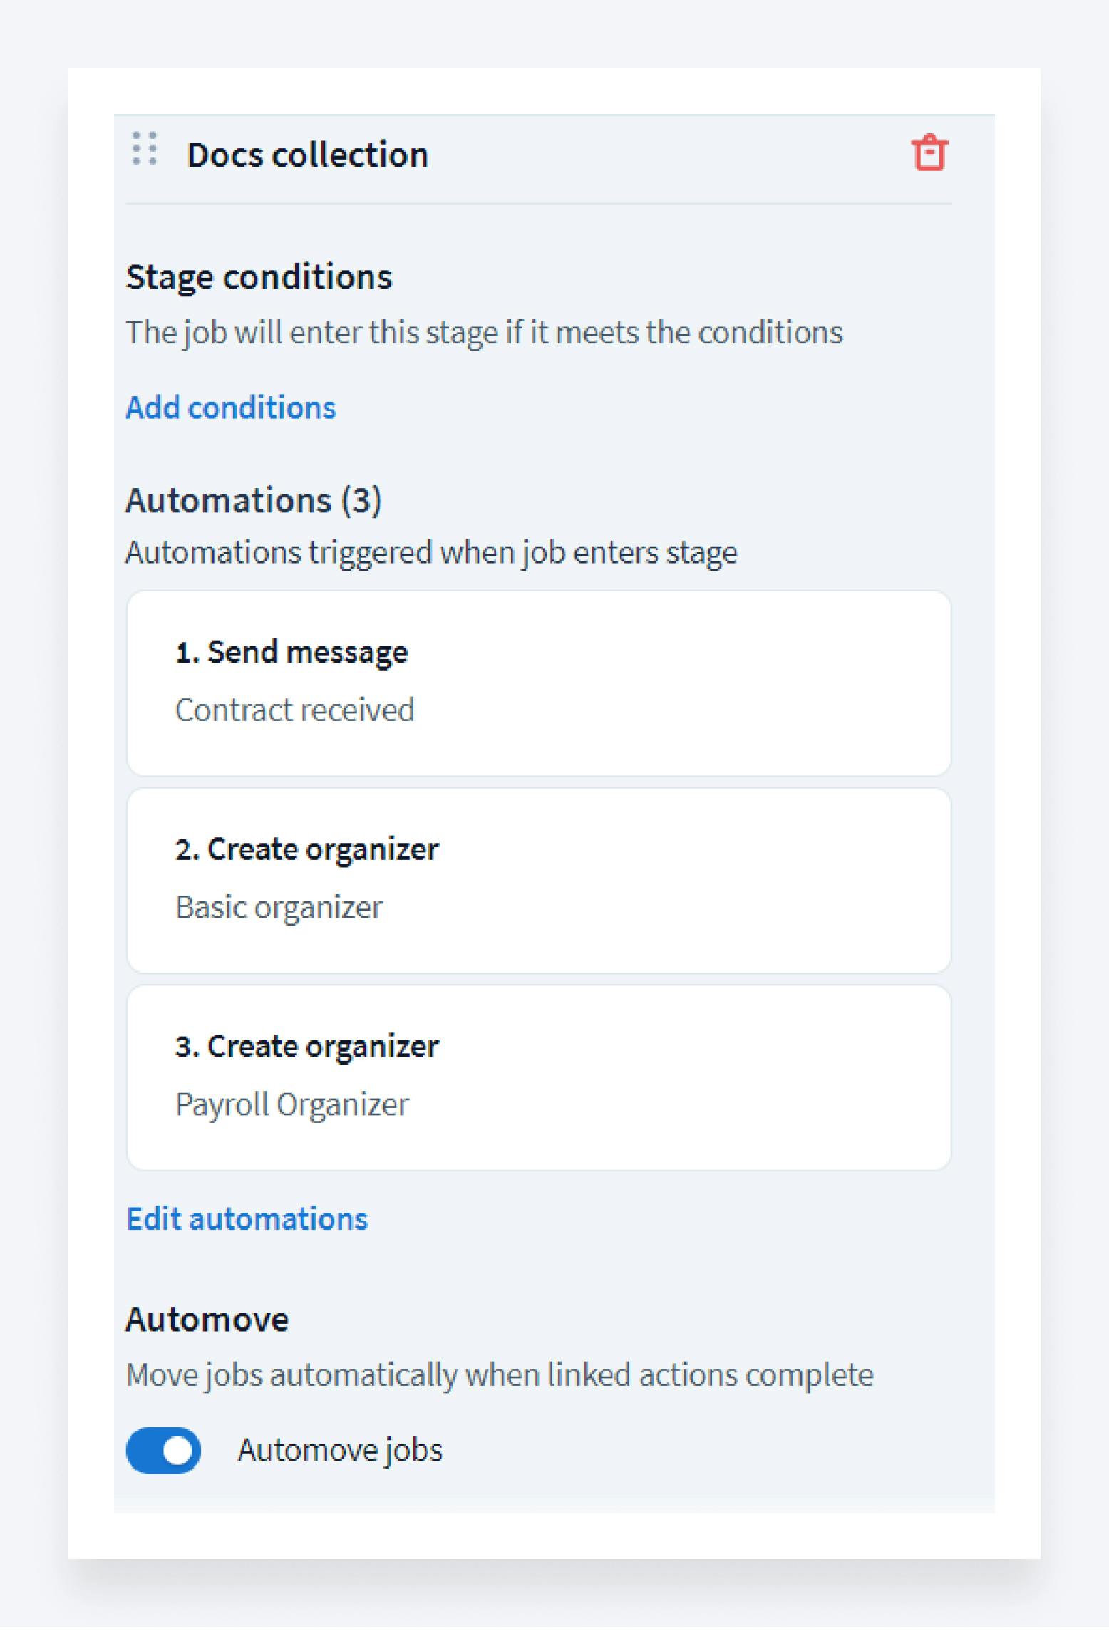Select the '2. Create organizer' automation title
Screen dimensions: 1109x1636
pos(306,849)
